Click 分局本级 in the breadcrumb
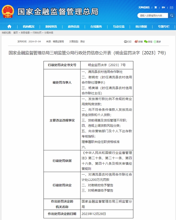 [49, 33]
